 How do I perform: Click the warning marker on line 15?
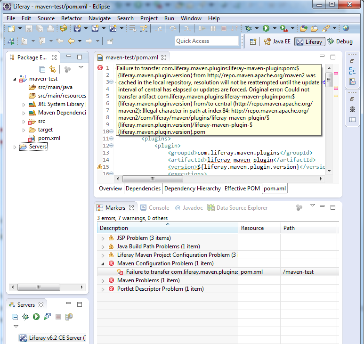pos(100,166)
